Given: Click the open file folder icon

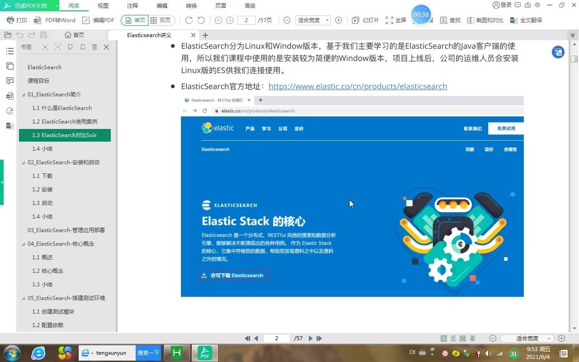Looking at the screenshot, I should (x=8, y=35).
